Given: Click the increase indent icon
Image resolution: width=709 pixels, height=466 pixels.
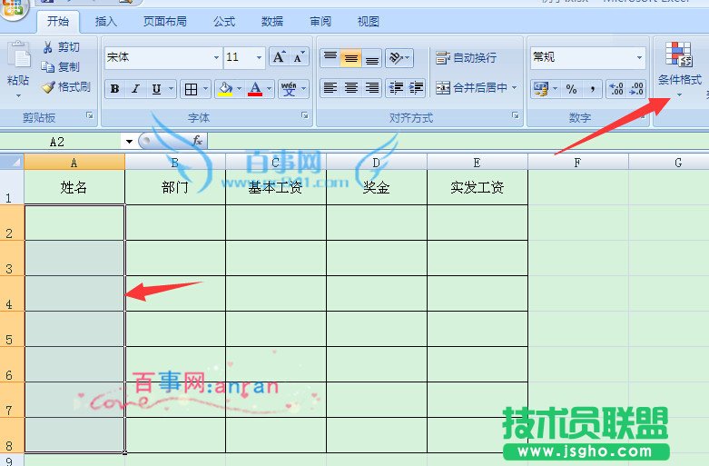Looking at the screenshot, I should 416,88.
